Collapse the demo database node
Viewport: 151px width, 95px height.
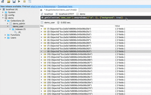(x=3, y=18)
